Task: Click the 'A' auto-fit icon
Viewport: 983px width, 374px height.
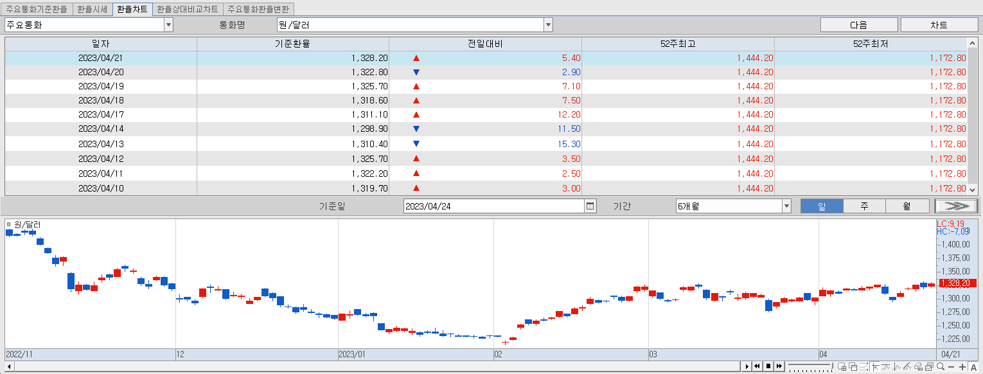Action: (973, 367)
